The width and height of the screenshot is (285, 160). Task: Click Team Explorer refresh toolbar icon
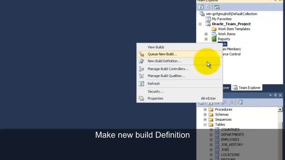point(201,7)
